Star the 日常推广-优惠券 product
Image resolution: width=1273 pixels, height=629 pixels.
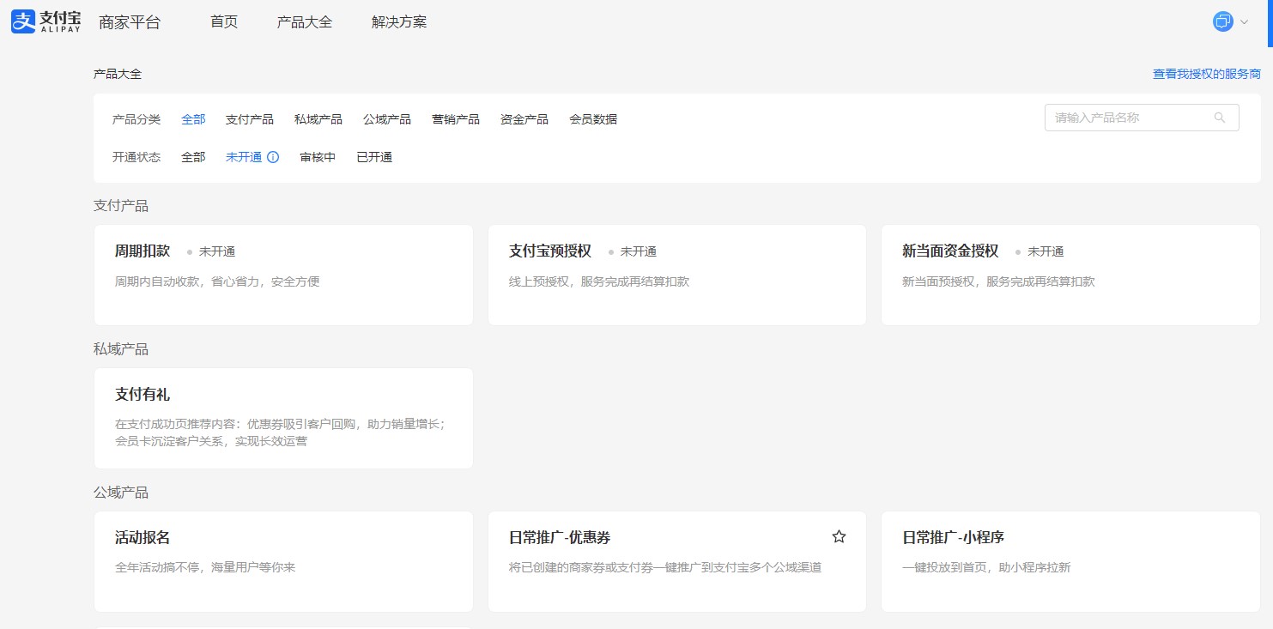click(839, 536)
